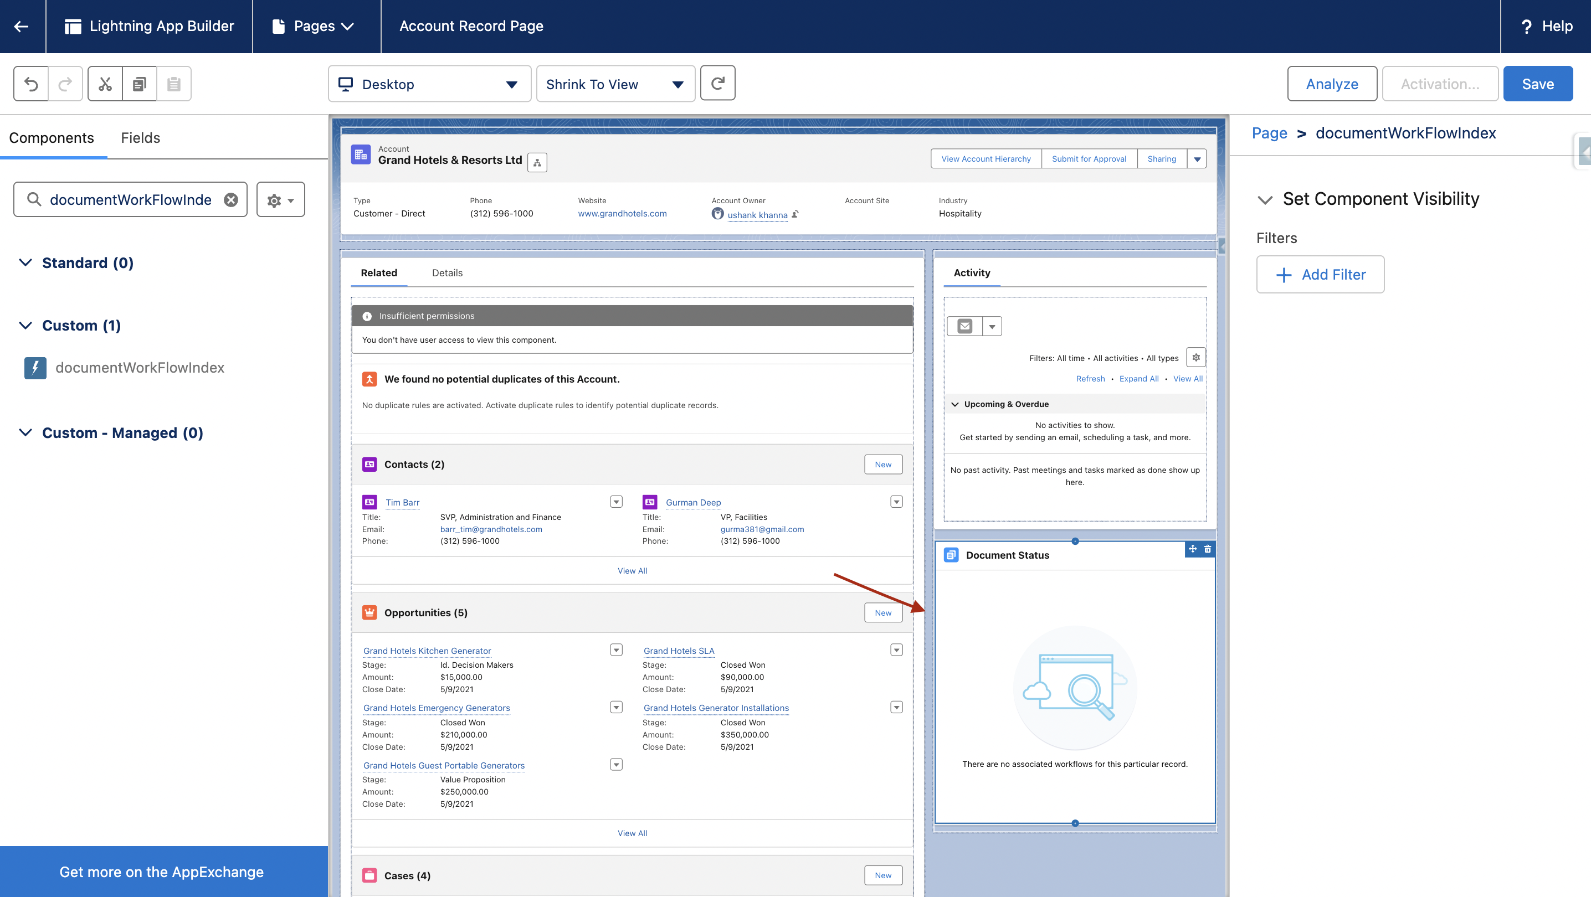Open Gurman Deep row actions dropdown

pos(896,501)
